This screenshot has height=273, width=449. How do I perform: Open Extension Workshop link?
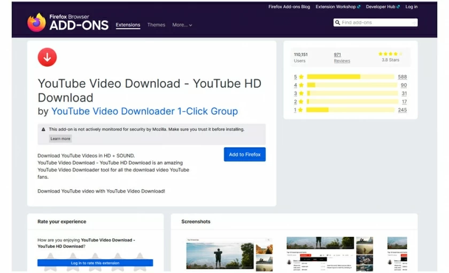pyautogui.click(x=338, y=6)
